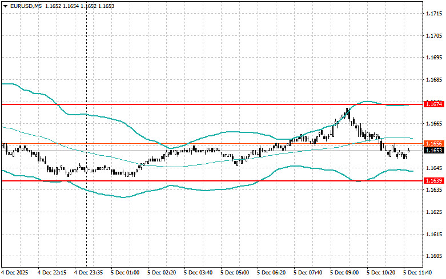Click the 5 Dec 09:00 time label
The height and width of the screenshot is (279, 446).
pyautogui.click(x=344, y=273)
